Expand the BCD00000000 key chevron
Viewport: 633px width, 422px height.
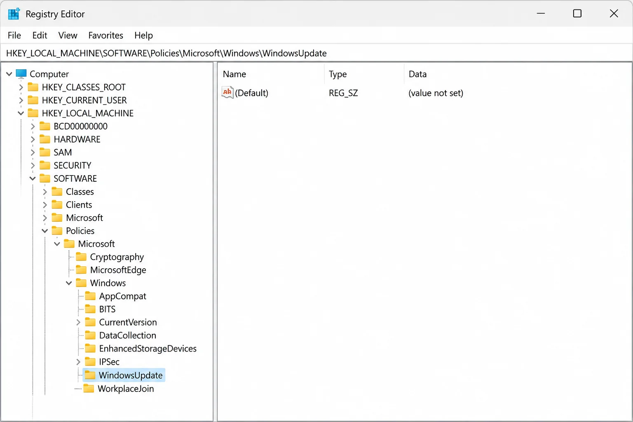pyautogui.click(x=33, y=127)
